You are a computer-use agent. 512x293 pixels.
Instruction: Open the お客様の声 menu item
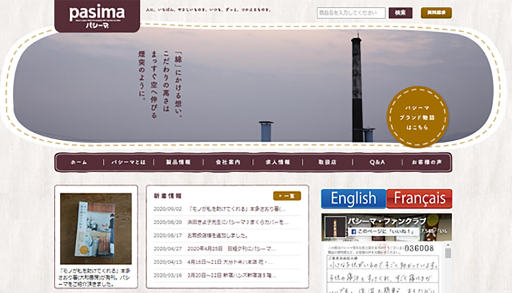click(427, 162)
